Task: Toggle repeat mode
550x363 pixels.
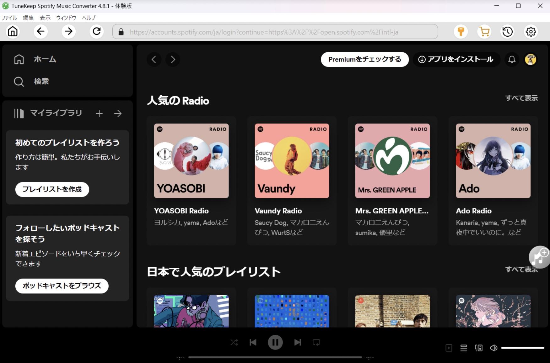Action: click(316, 342)
